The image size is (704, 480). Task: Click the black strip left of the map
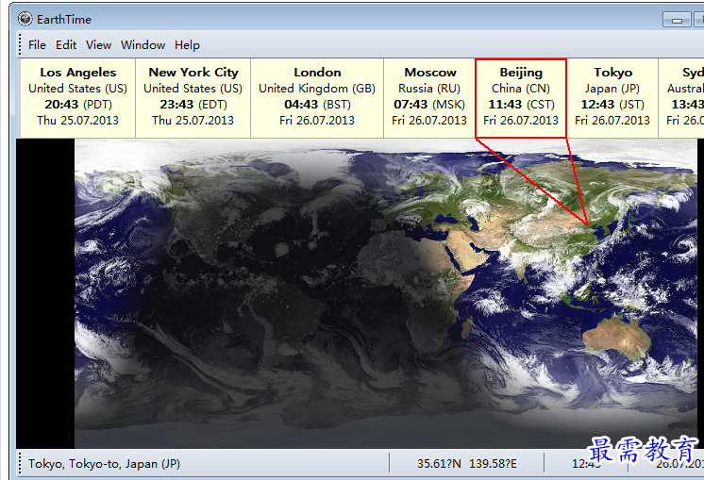click(x=45, y=292)
